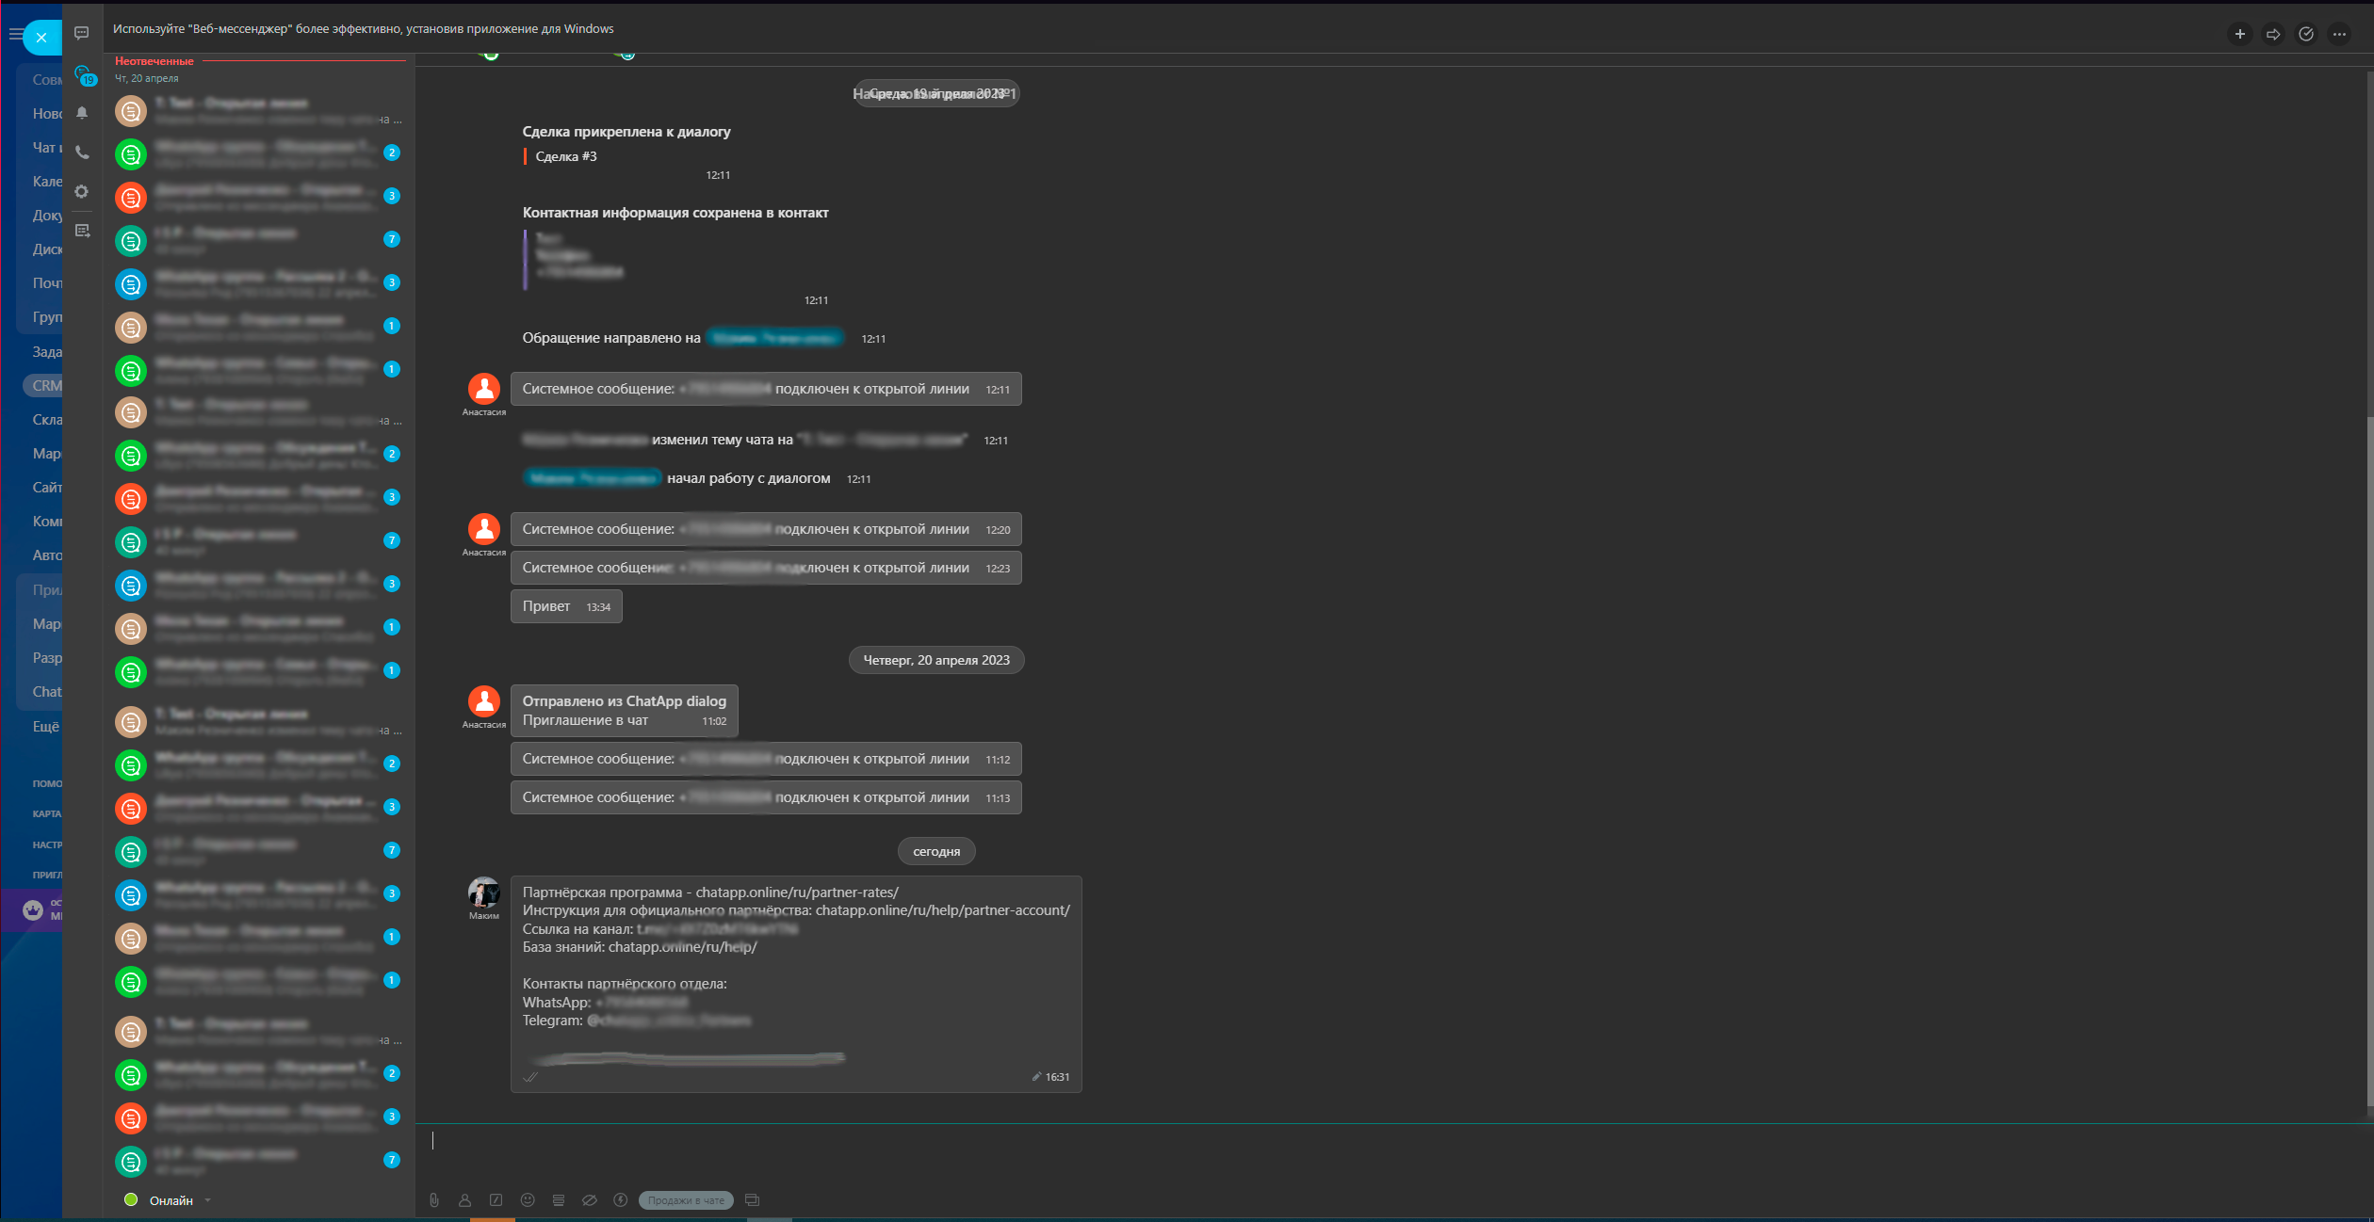Open the chats speech-bubble icon in sidebar
This screenshot has height=1222, width=2374.
point(82,33)
